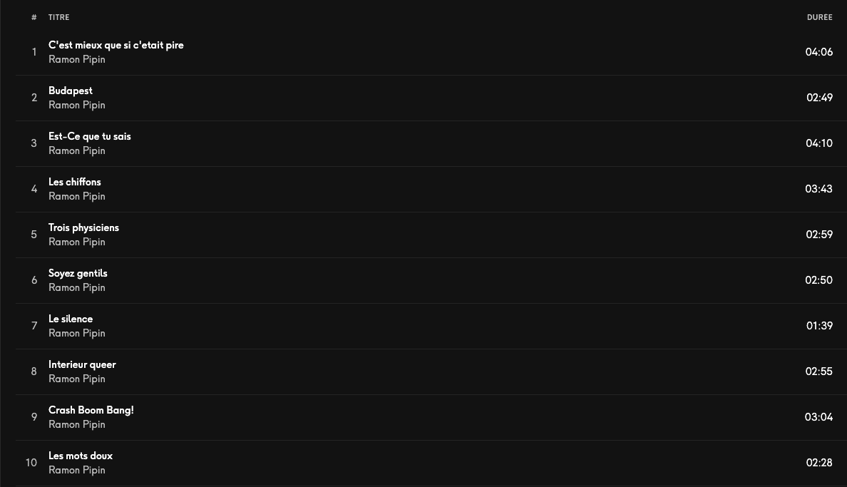
Task: Sort by the TITRE column header
Action: [59, 17]
